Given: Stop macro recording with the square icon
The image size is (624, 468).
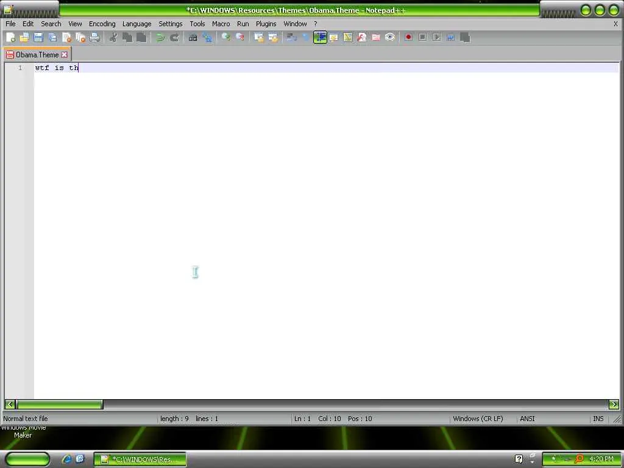Looking at the screenshot, I should pos(423,37).
